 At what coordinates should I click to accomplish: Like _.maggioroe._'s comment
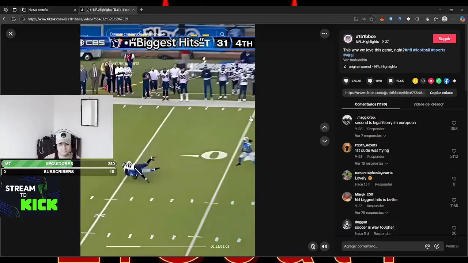click(454, 123)
